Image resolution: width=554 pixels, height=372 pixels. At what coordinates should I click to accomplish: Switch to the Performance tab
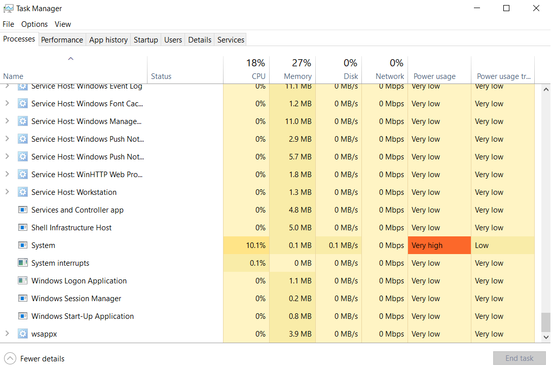pos(62,40)
